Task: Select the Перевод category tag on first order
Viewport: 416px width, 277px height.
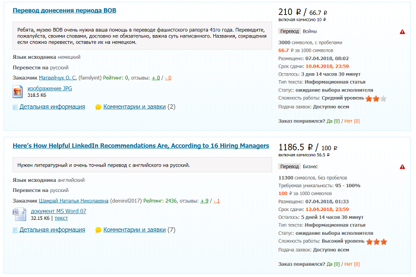Action: [289, 32]
